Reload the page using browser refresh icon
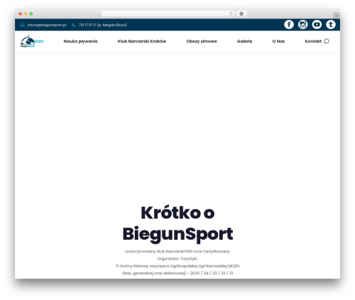Screen dimensions: 355x300 231,13
